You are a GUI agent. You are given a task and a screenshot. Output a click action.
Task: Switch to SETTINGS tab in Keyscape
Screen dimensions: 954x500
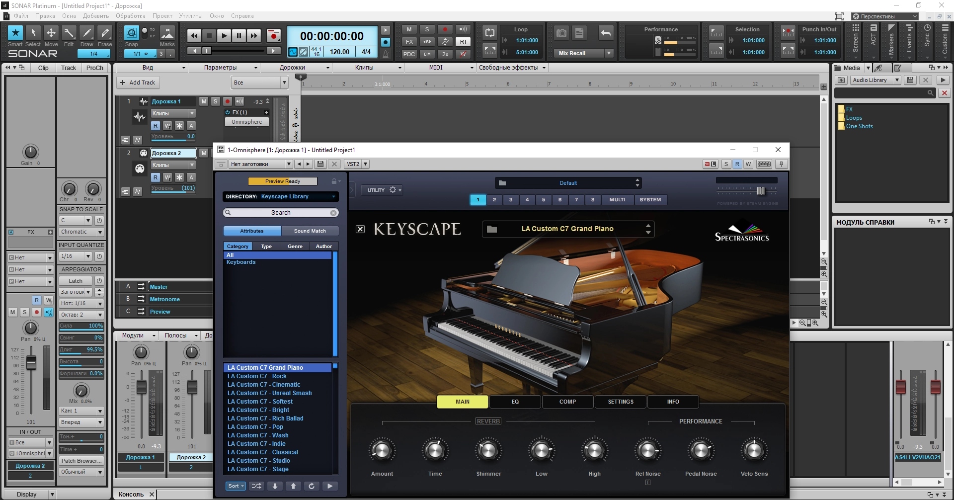(621, 402)
